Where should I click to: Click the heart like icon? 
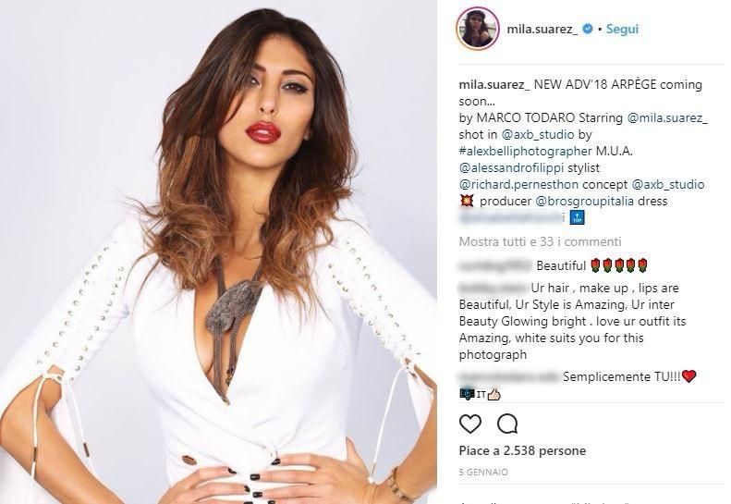[x=470, y=424]
